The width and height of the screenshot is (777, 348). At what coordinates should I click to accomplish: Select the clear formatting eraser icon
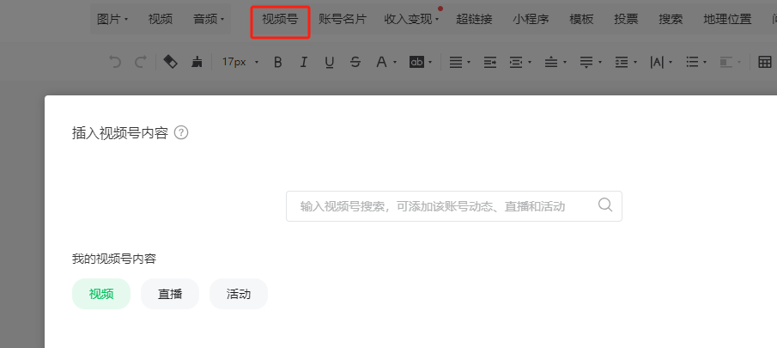171,62
